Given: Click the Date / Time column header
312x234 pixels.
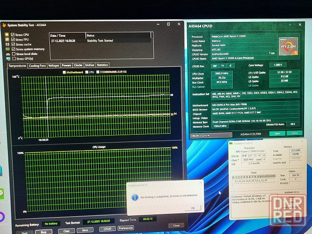Looking at the screenshot, I should (x=67, y=35).
